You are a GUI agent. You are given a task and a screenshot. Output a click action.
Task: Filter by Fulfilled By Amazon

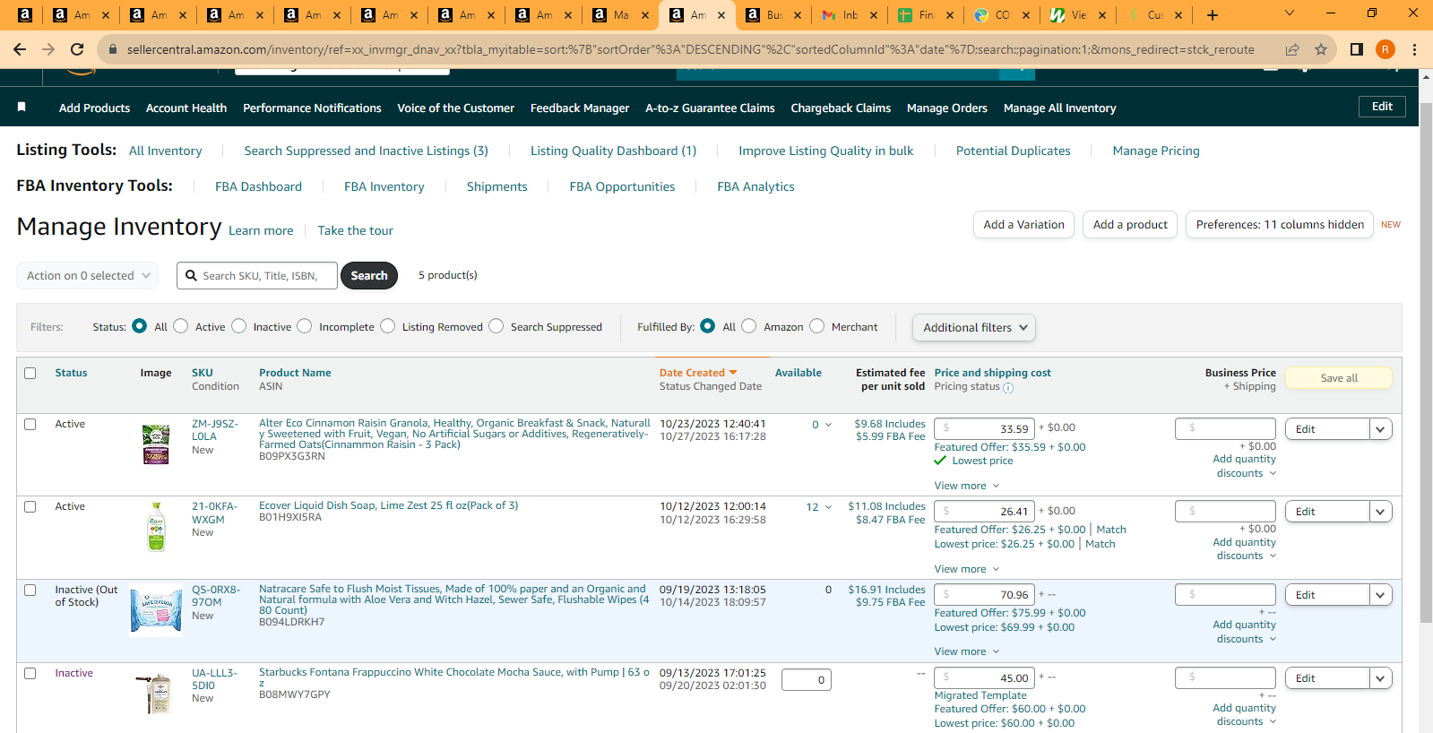pos(749,326)
